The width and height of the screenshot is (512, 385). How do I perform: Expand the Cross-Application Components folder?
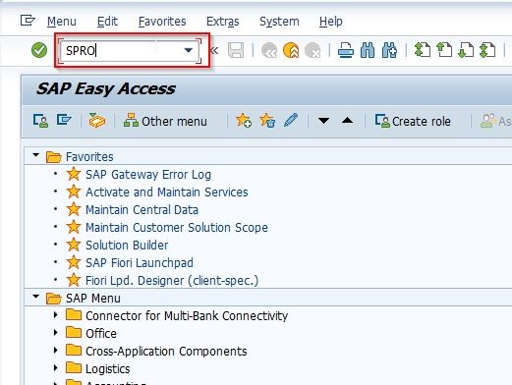tap(56, 351)
